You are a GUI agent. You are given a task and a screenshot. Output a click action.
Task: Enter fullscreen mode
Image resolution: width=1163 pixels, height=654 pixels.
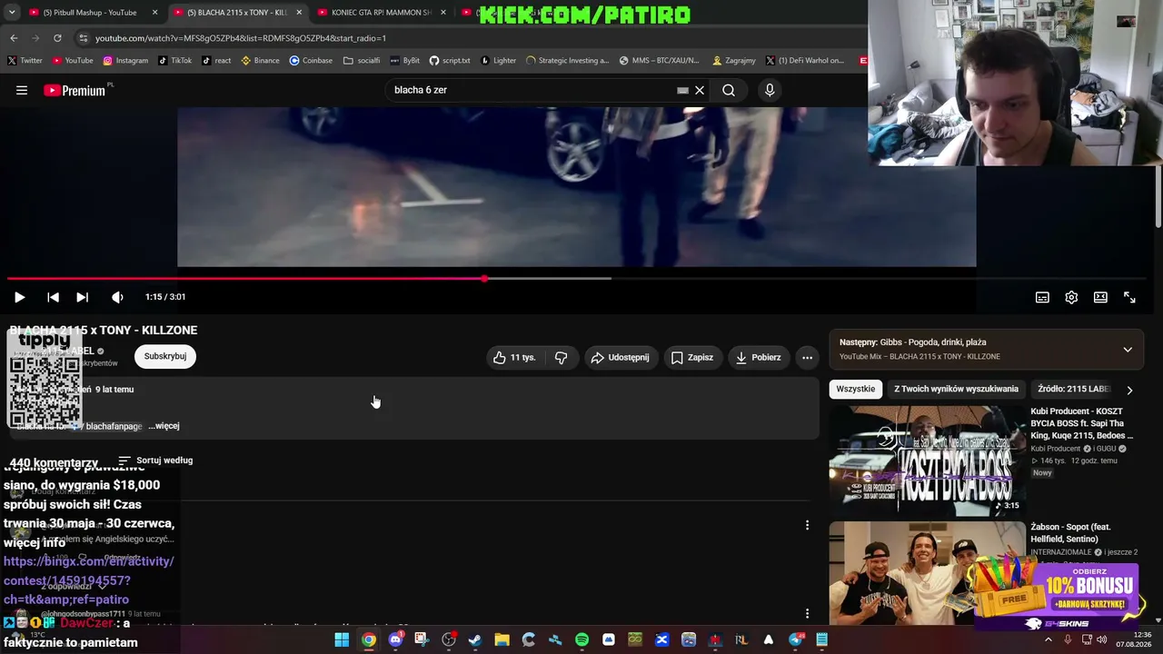tap(1129, 297)
